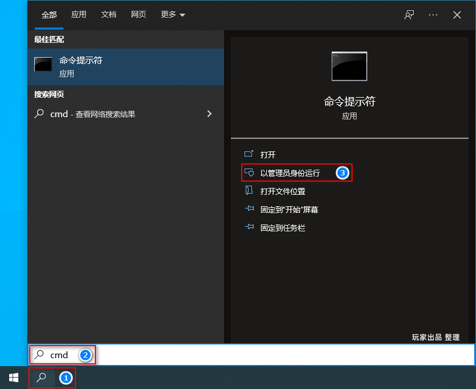Open the 打开 (Open) action icon
The image size is (476, 389).
249,154
